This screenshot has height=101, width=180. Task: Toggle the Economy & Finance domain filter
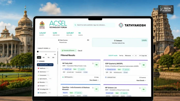point(45,65)
